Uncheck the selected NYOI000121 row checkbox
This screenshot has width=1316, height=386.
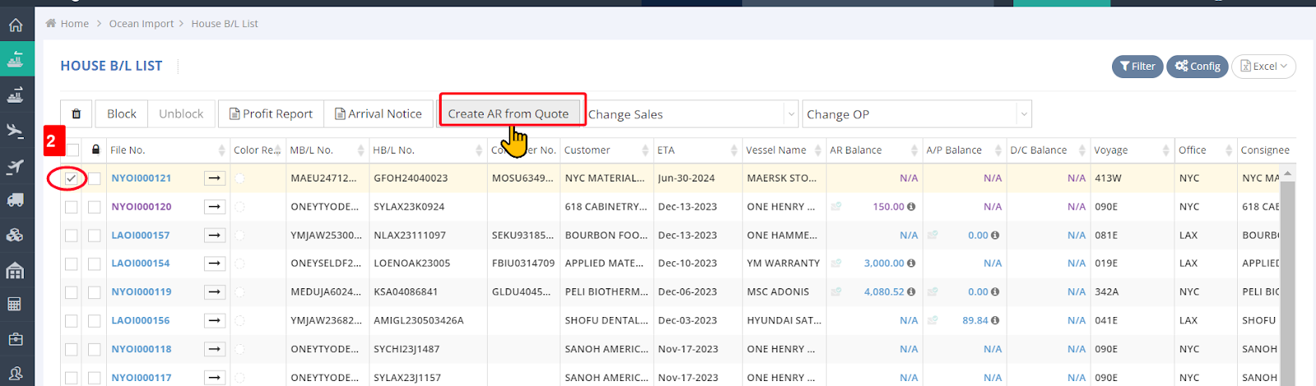click(72, 178)
